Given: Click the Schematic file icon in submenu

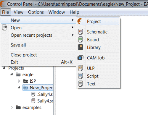Looking at the screenshot, I should tap(81, 32).
